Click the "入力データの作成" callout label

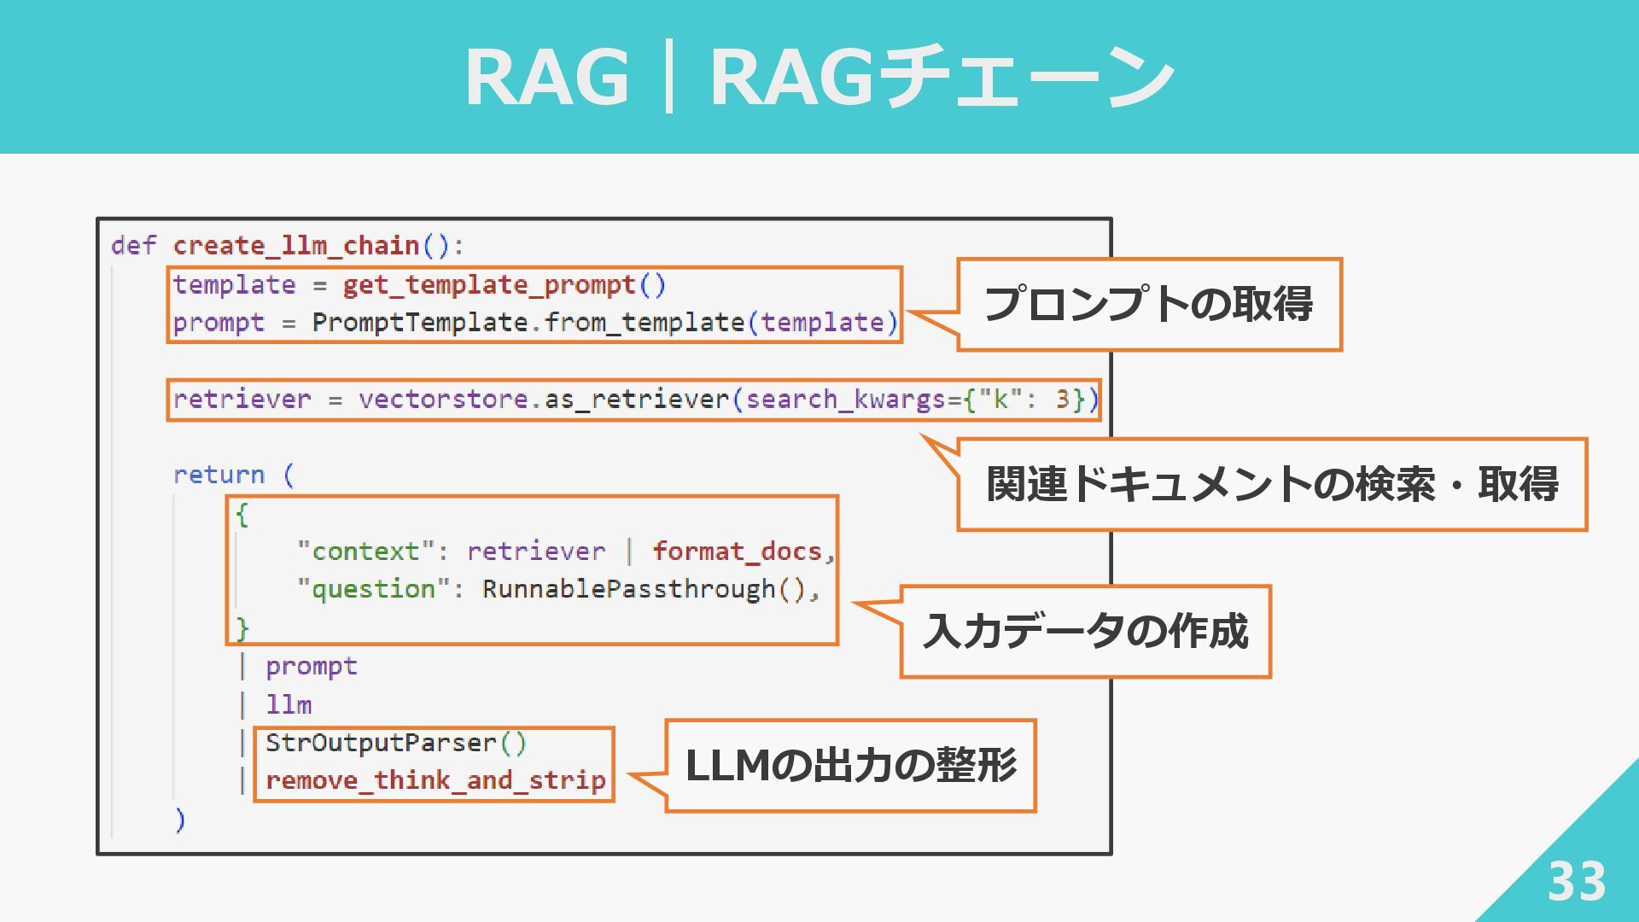[1086, 632]
